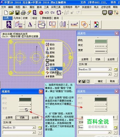Open the 实用工具 menu

click(x=56, y=7)
